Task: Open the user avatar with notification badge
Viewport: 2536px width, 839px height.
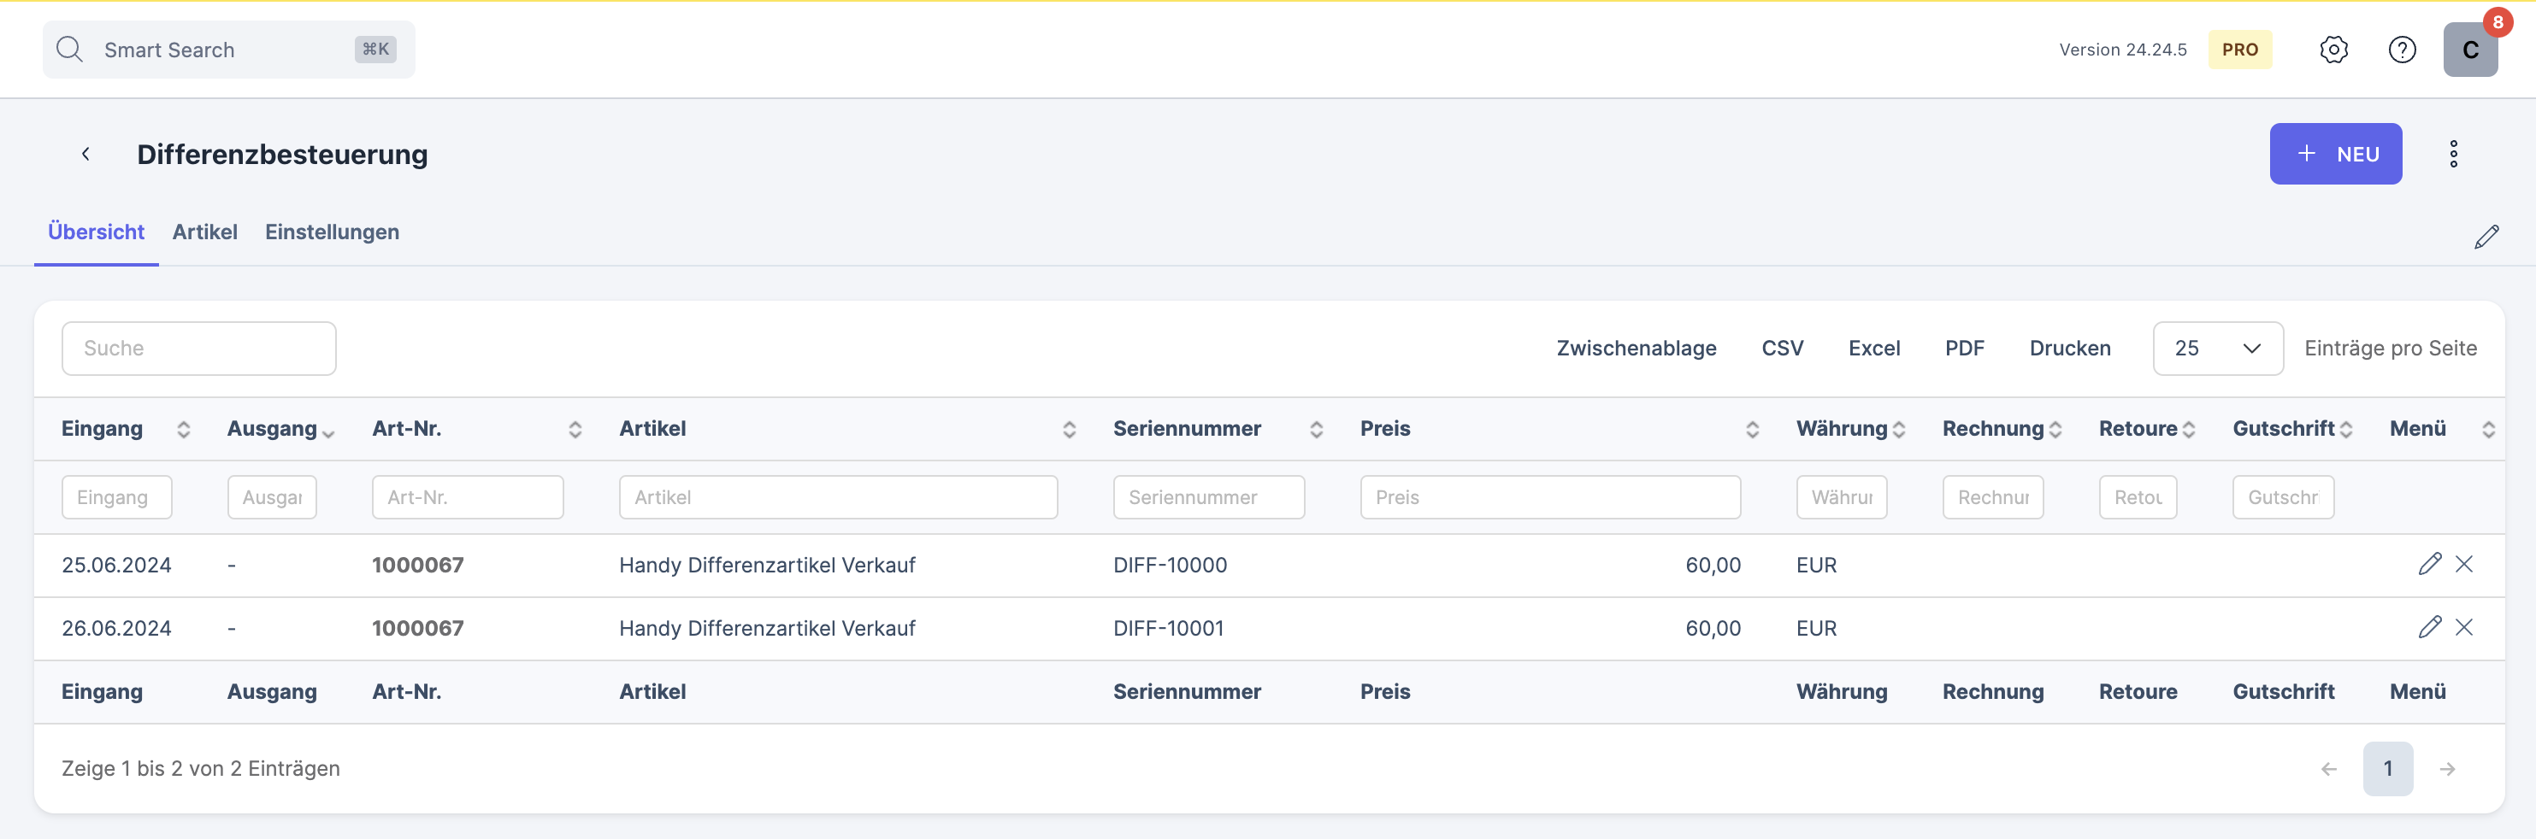Action: (x=2469, y=50)
